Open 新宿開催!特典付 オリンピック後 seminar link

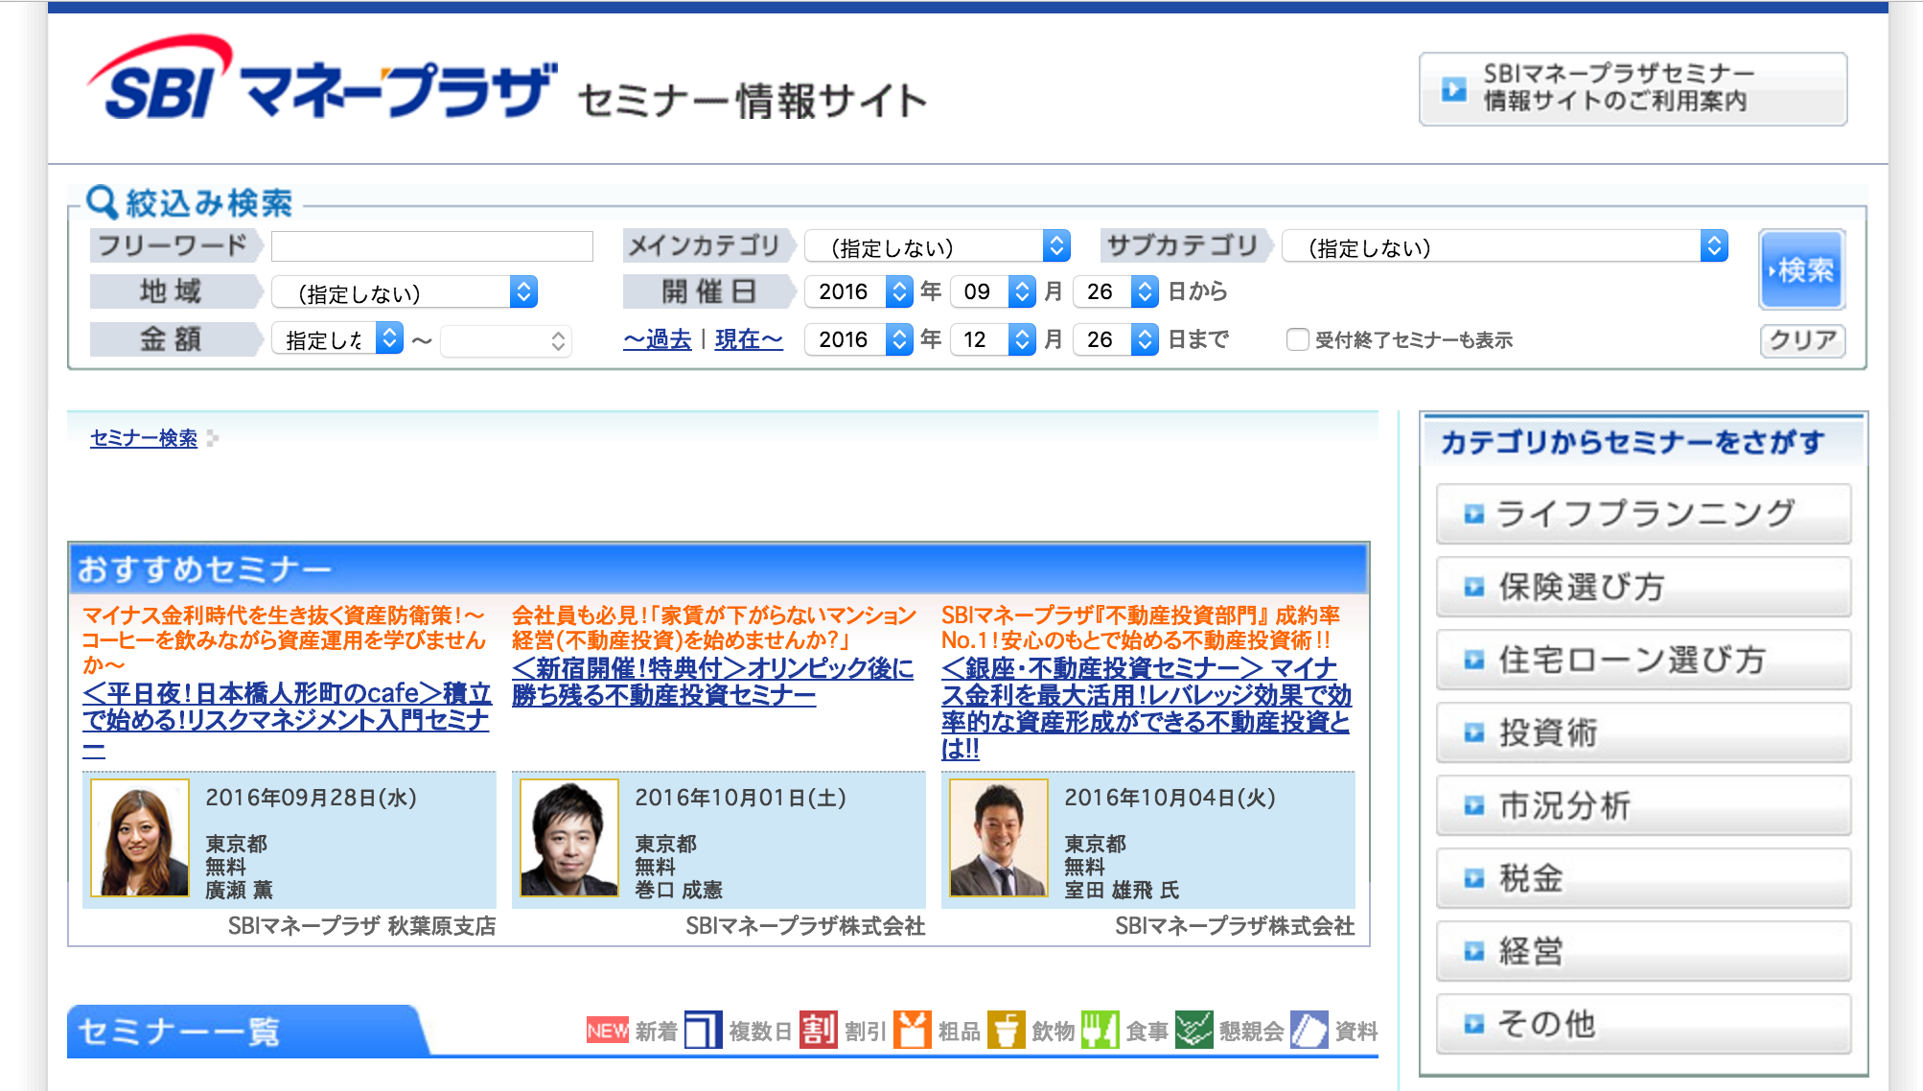712,682
